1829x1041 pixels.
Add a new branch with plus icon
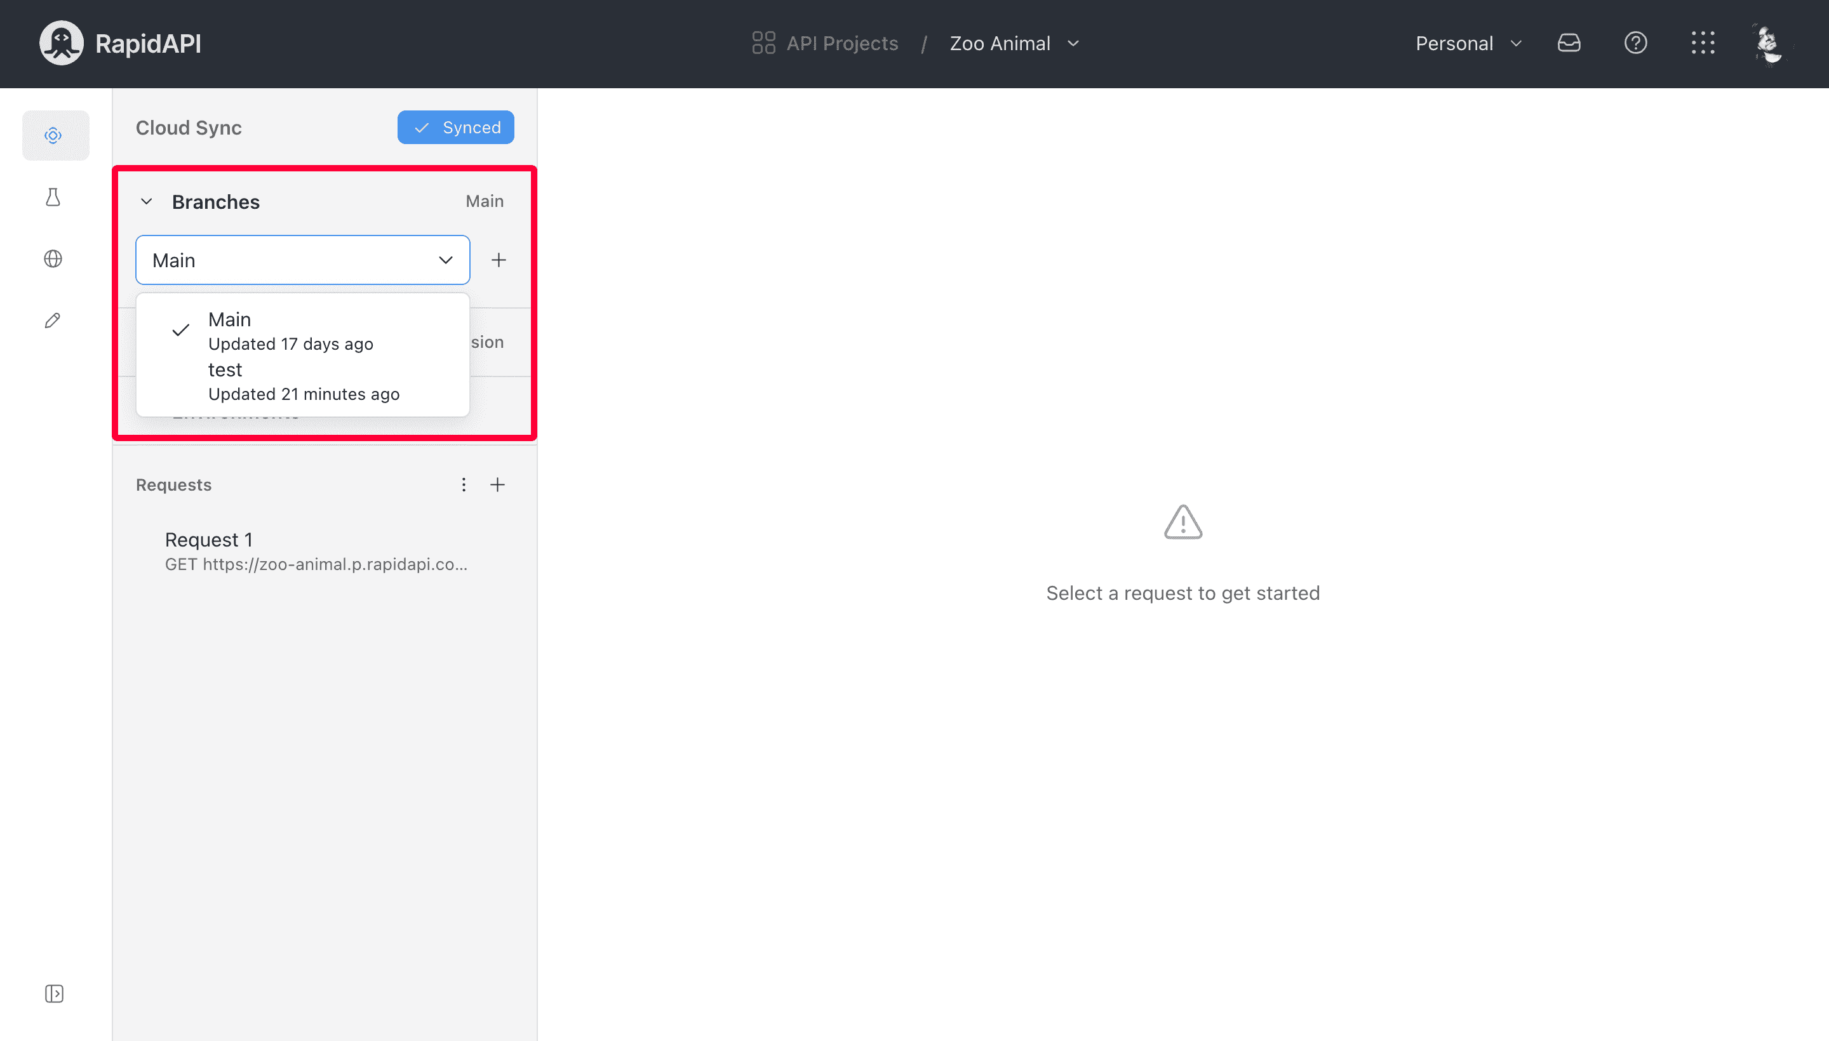coord(499,260)
